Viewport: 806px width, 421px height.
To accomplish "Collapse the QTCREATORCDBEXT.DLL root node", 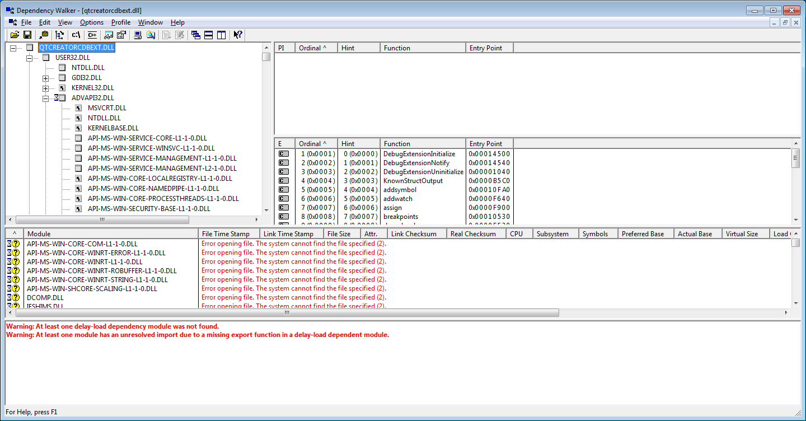I will click(x=13, y=48).
